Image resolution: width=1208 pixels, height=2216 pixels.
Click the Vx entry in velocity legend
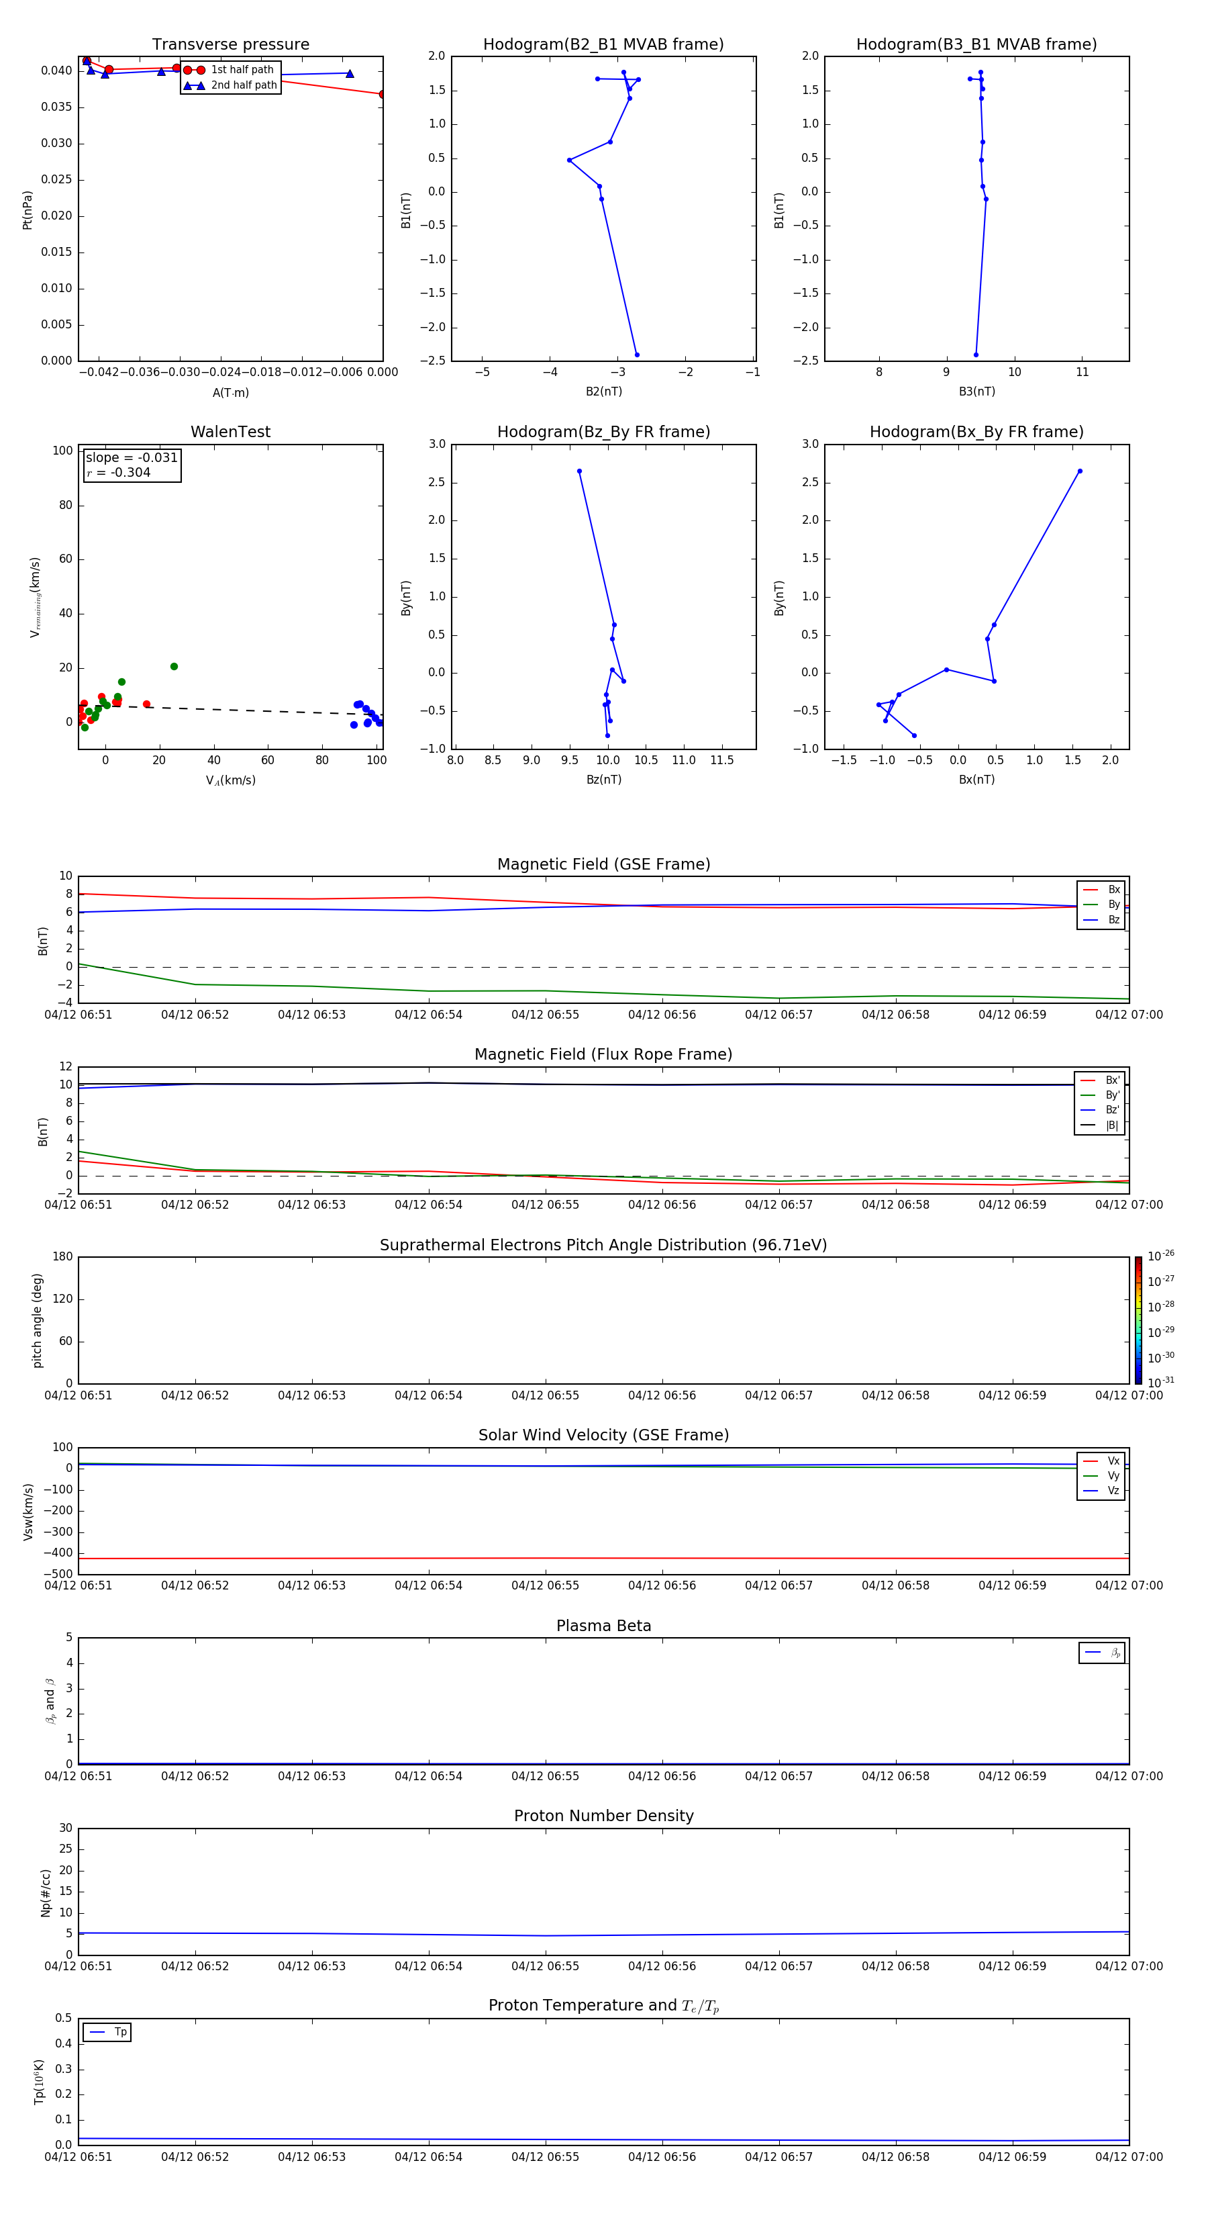[1101, 1461]
